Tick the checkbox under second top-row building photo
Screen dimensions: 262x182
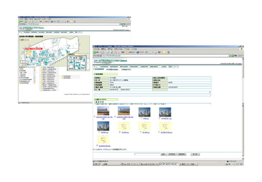click(115, 117)
